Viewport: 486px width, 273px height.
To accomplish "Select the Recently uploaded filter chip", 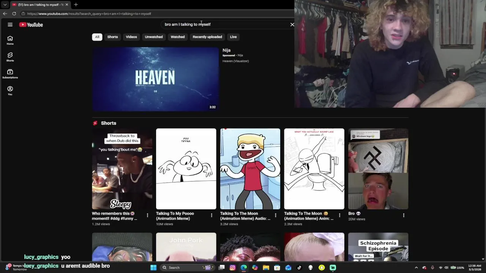I will [x=207, y=37].
